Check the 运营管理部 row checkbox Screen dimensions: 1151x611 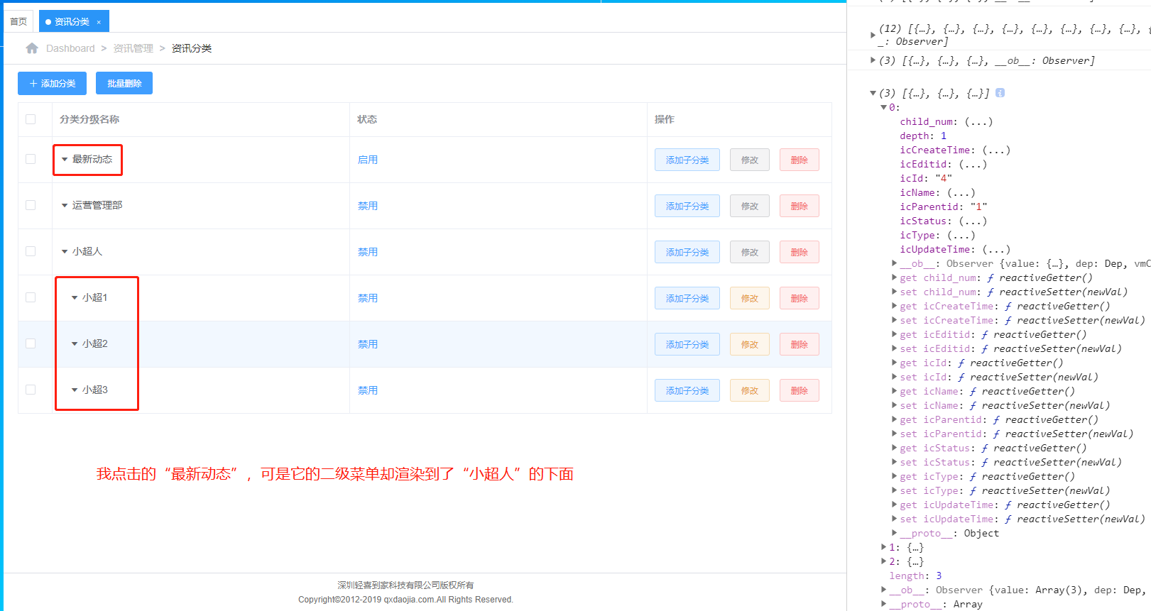click(31, 205)
